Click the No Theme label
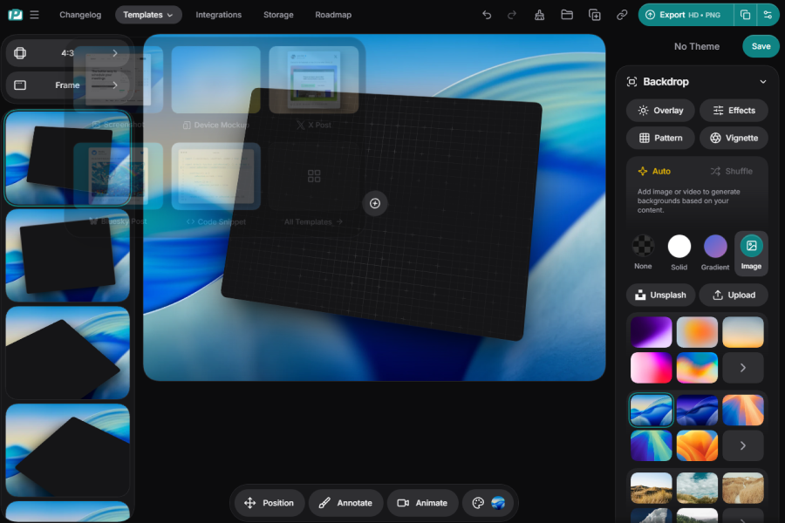The width and height of the screenshot is (785, 523). tap(696, 46)
